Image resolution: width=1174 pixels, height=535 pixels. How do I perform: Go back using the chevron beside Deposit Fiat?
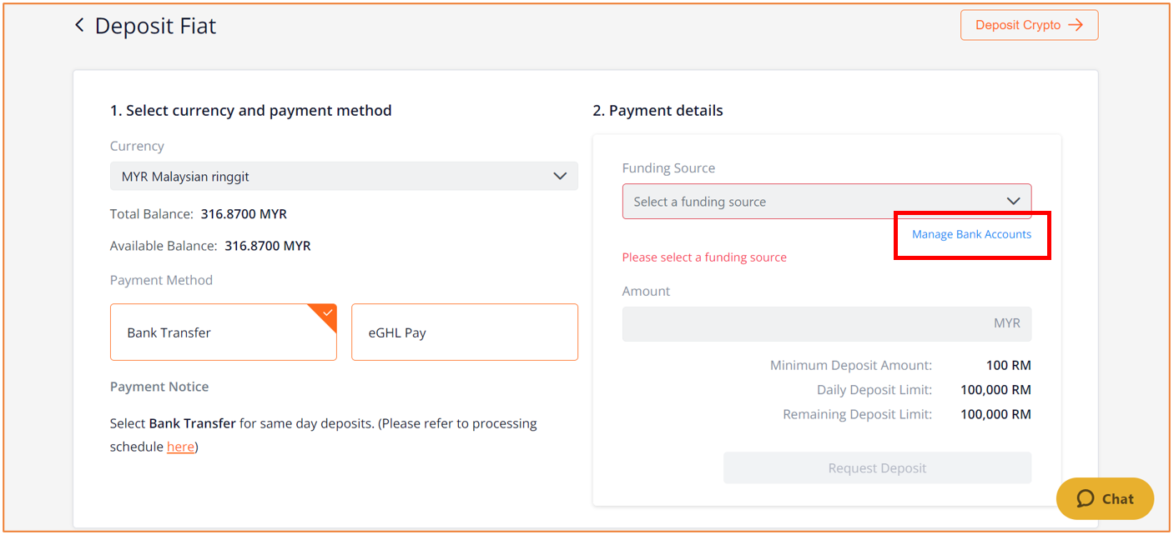[79, 26]
